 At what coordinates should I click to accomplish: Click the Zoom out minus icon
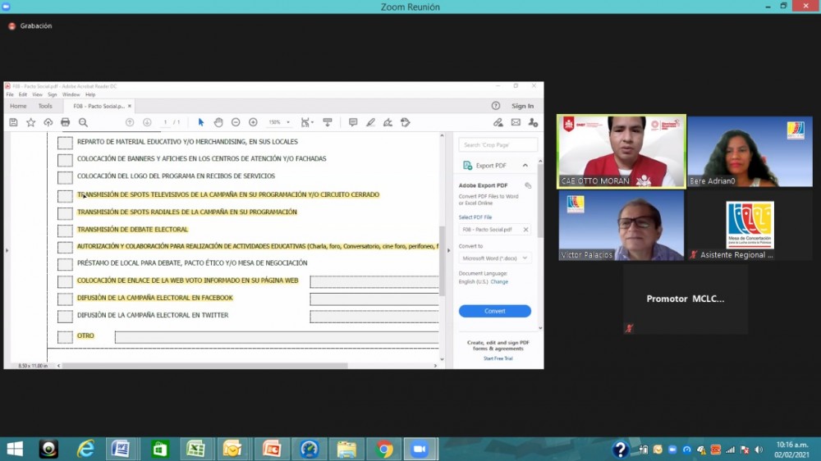coord(236,122)
